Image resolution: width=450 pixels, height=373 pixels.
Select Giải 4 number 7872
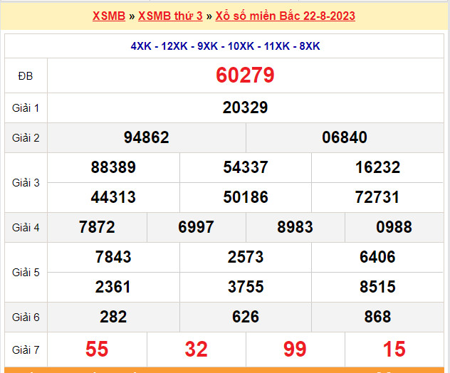(x=97, y=227)
